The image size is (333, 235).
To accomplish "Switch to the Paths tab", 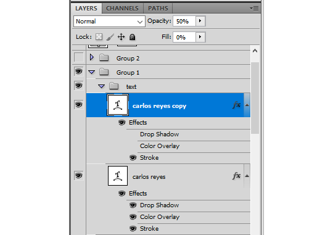I will tap(158, 9).
